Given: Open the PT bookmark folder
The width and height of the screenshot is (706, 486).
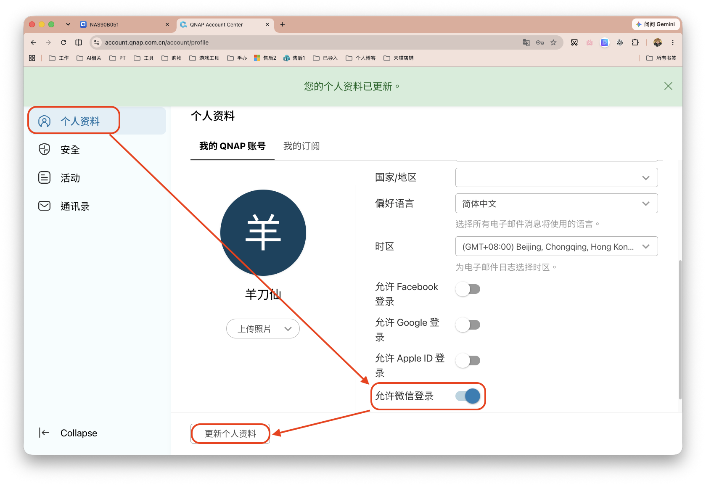Looking at the screenshot, I should pyautogui.click(x=117, y=58).
